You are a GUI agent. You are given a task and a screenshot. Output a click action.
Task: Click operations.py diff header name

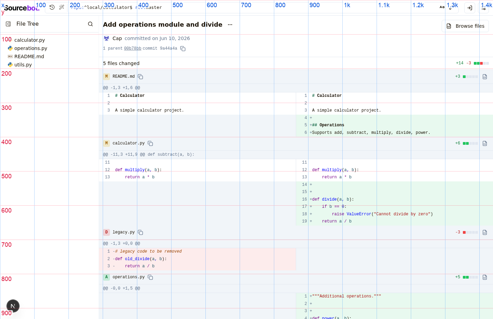tap(129, 277)
